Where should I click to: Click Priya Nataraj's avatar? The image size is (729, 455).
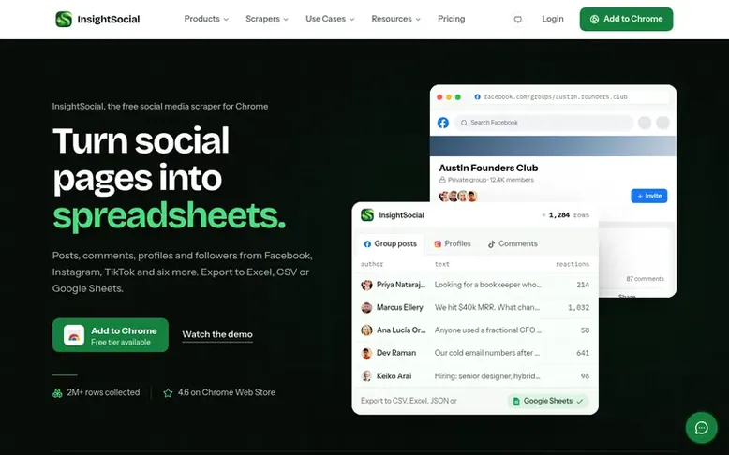(366, 285)
